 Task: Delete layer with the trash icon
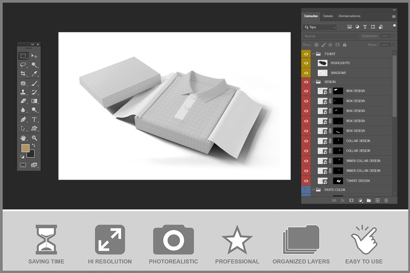tap(386, 200)
